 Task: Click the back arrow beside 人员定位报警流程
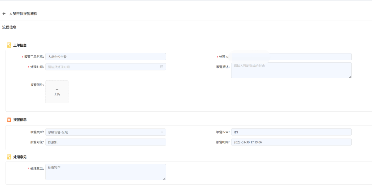4,14
